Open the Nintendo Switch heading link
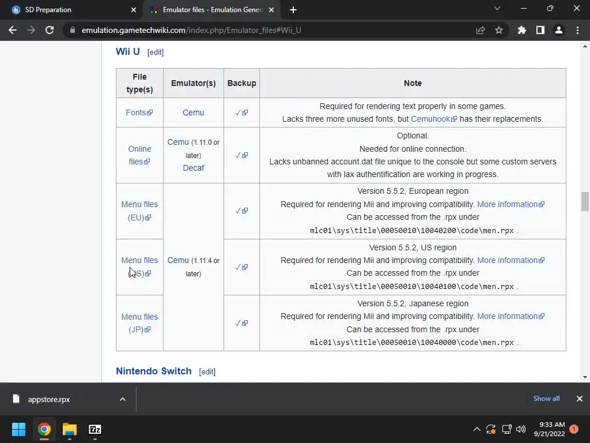Image resolution: width=590 pixels, height=443 pixels. tap(153, 371)
